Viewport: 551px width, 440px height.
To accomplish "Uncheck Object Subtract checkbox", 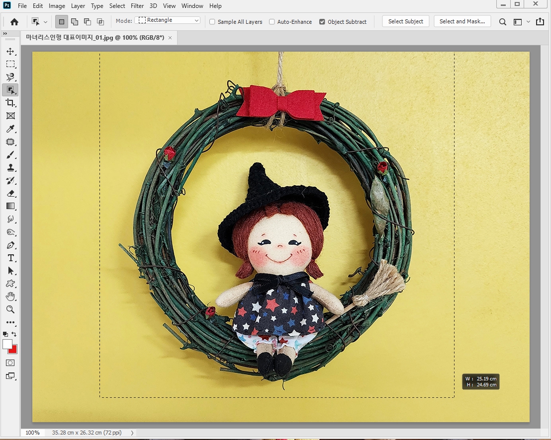I will tap(322, 22).
